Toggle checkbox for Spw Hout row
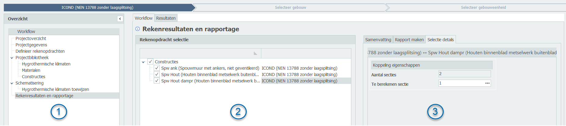Screen dimensions: 566x126 point(157,74)
